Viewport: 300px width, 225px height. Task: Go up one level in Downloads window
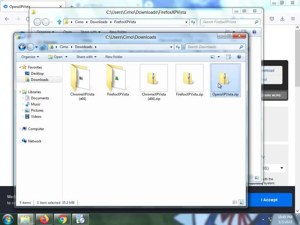pos(44,47)
